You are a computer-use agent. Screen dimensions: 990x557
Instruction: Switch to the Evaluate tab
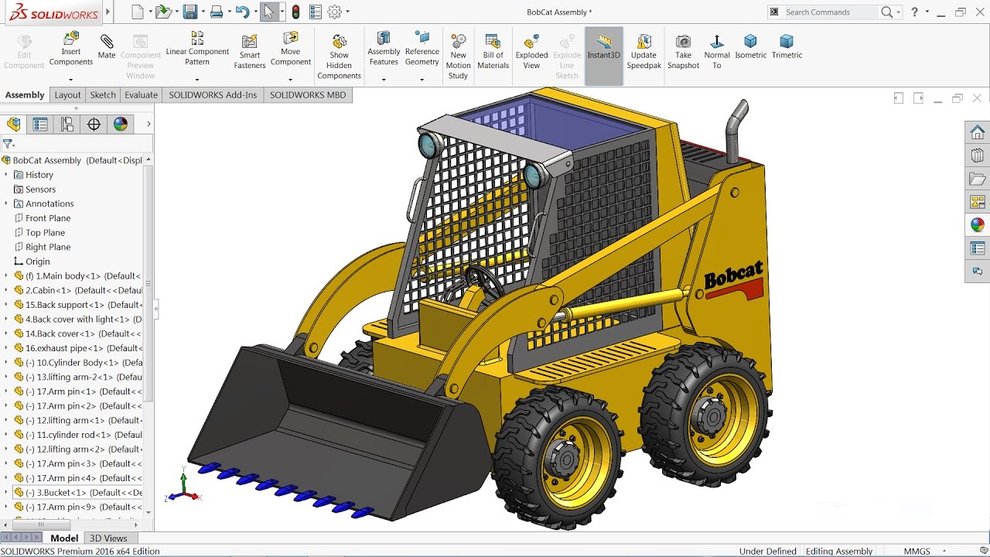142,95
